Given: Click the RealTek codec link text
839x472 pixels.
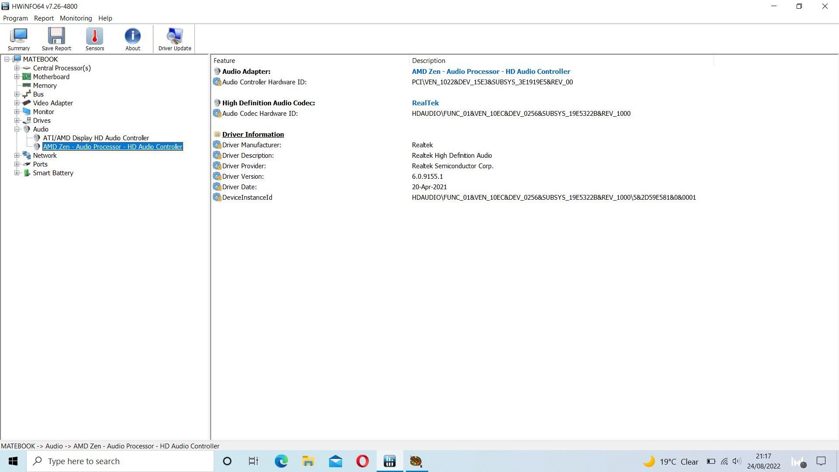Looking at the screenshot, I should tap(425, 103).
